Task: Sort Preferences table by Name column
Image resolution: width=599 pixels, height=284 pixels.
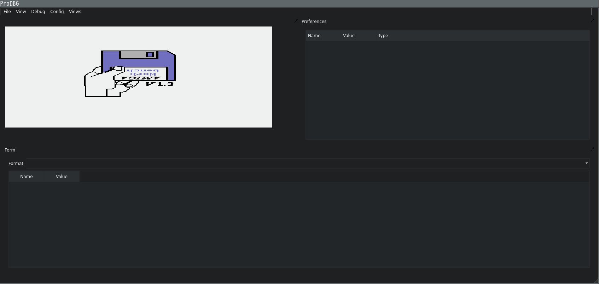Action: 323,36
